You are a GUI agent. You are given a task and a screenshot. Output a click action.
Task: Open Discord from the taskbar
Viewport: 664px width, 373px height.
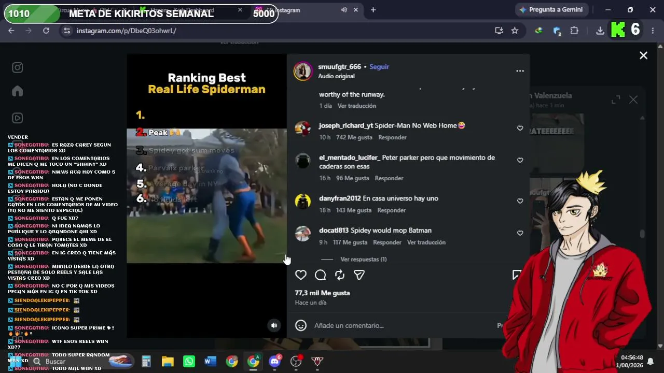(x=275, y=361)
